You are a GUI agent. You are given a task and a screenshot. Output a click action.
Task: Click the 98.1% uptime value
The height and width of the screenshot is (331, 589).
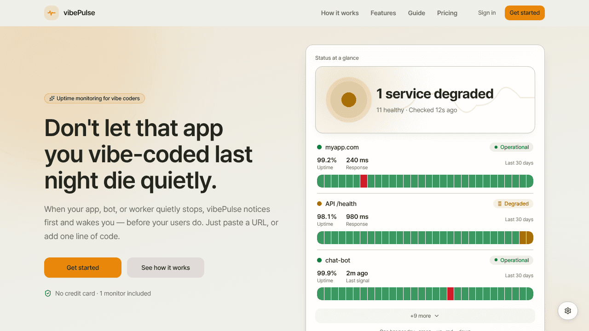click(x=327, y=217)
